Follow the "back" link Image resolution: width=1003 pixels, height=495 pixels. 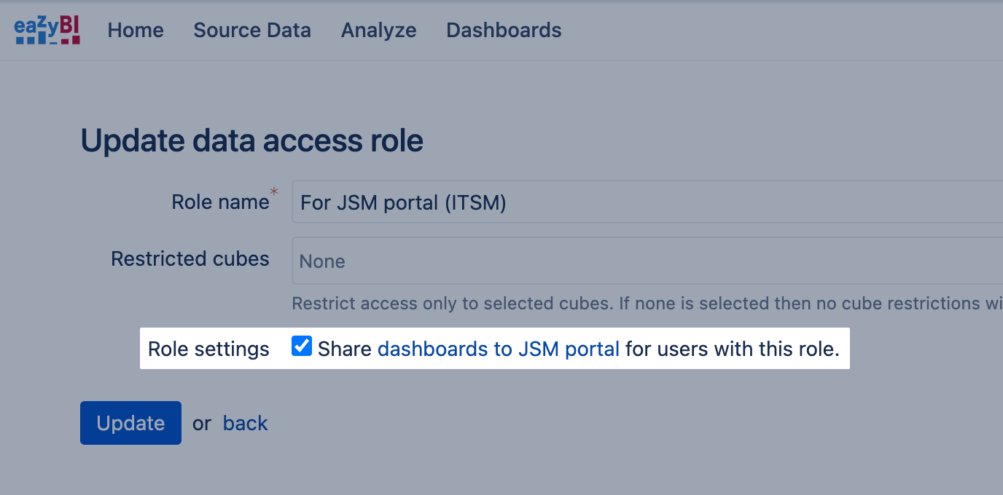tap(246, 424)
